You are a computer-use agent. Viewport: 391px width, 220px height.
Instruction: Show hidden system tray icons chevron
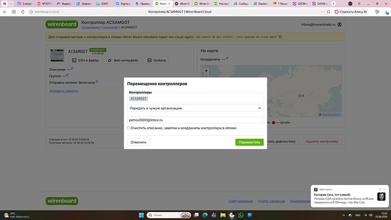[343, 215]
